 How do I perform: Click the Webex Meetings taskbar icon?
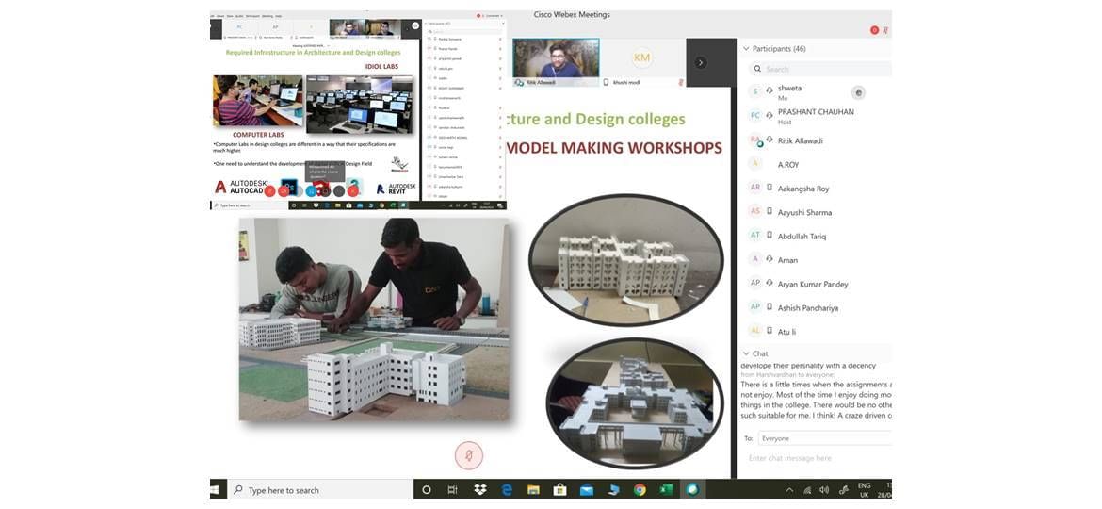click(693, 490)
